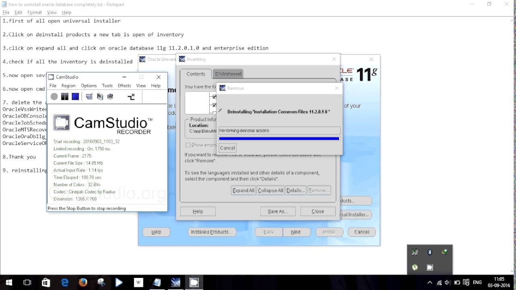The height and width of the screenshot is (290, 516).
Task: Click the Bluetooth tray icon
Action: [x=430, y=252]
